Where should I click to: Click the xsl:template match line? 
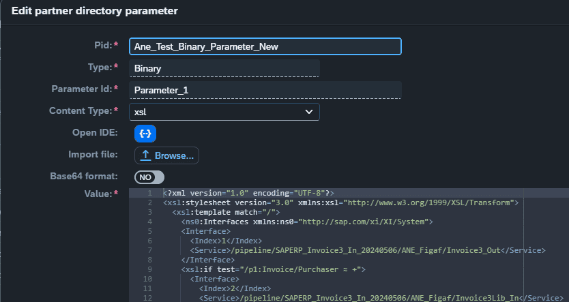point(226,212)
